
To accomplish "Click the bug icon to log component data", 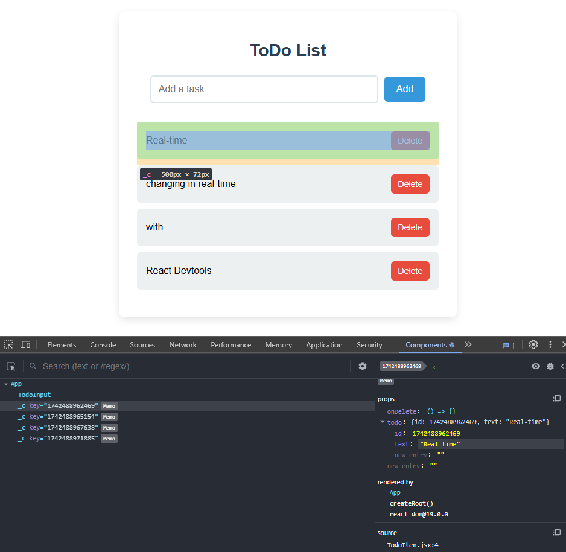I will (x=549, y=366).
